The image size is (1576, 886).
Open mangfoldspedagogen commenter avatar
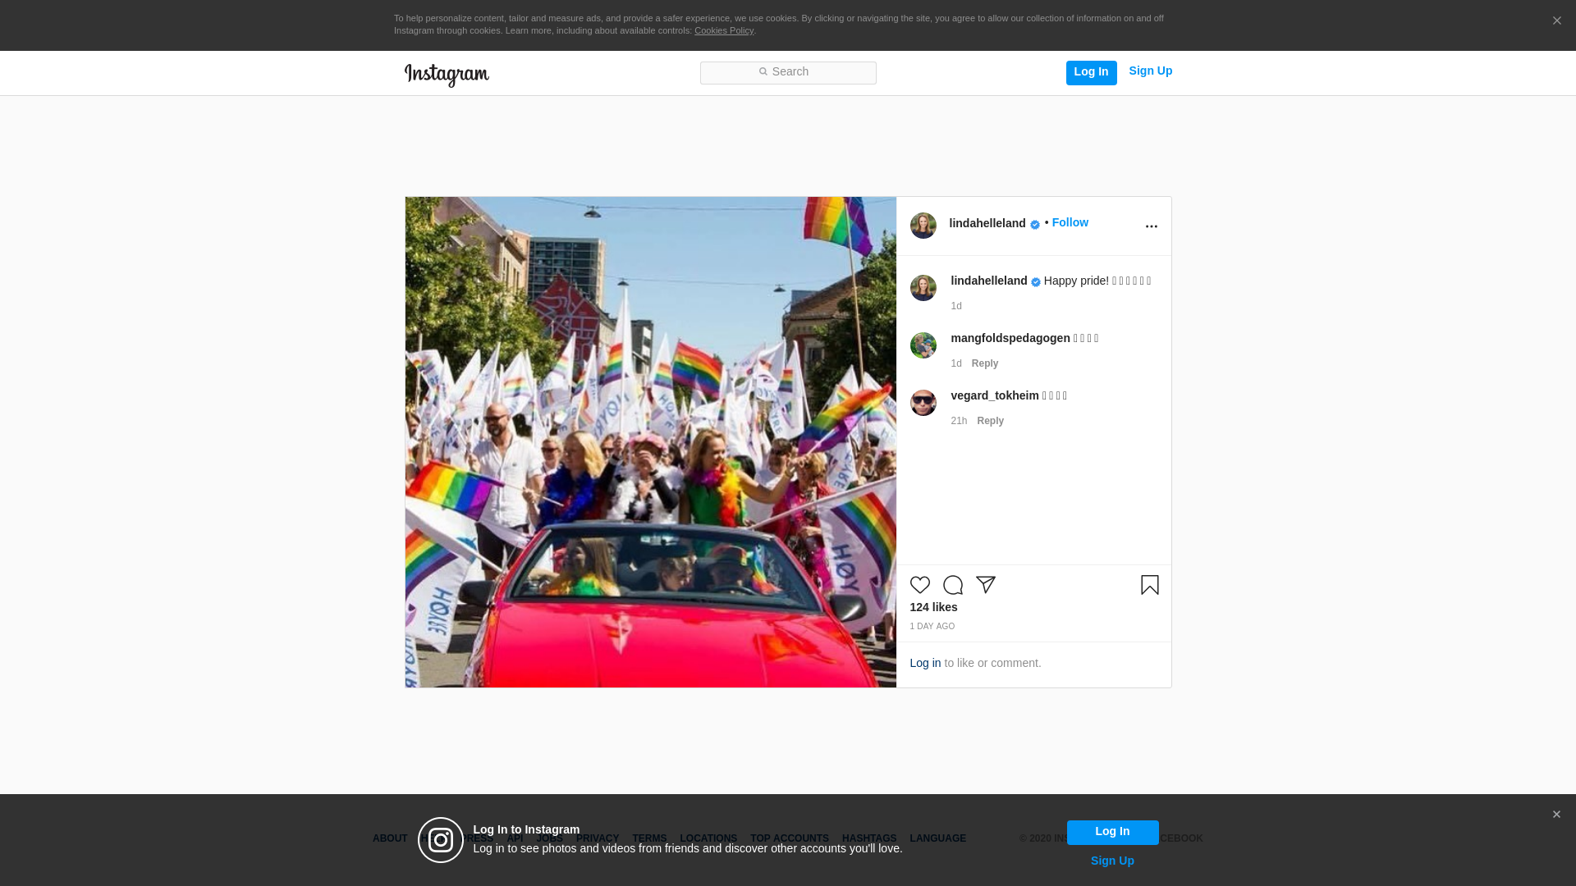point(923,345)
